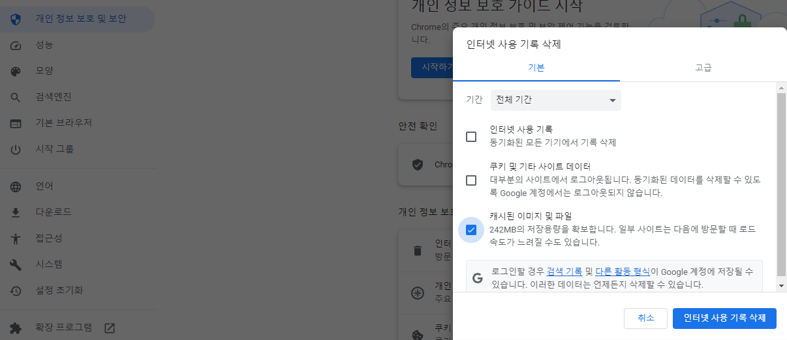Click the 언어 globe icon
Screen dimensions: 787x340
(x=16, y=186)
